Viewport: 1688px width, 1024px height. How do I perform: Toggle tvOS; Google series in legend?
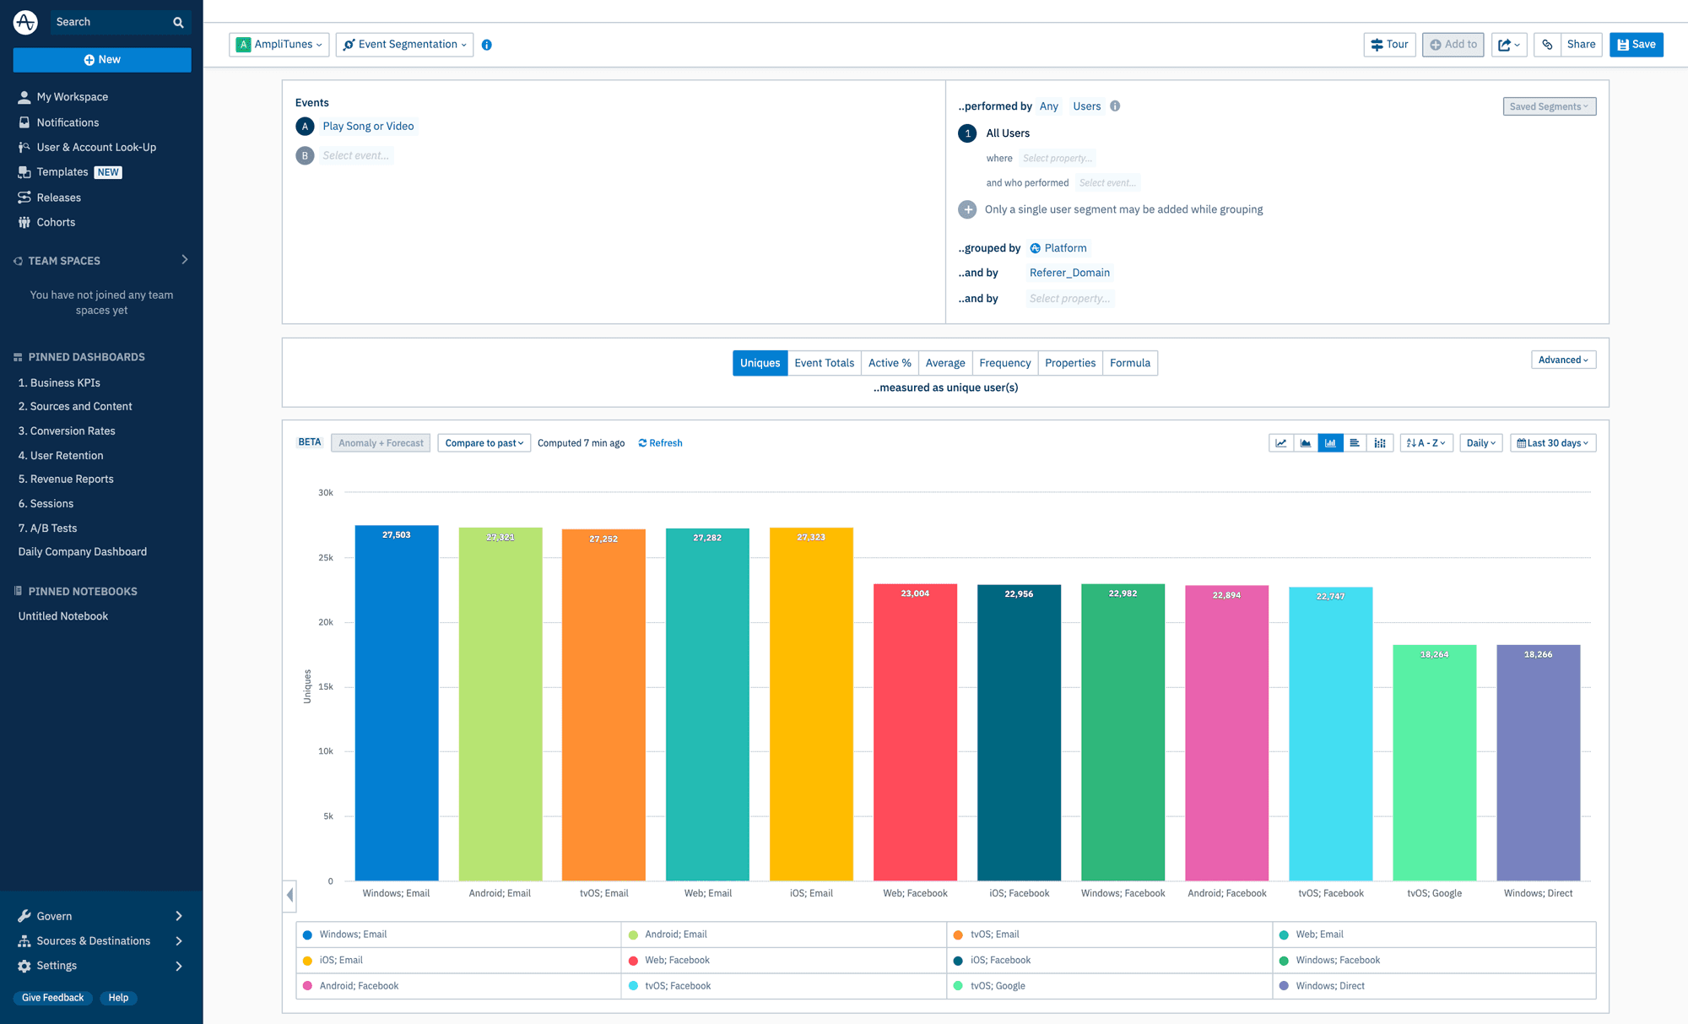(997, 986)
